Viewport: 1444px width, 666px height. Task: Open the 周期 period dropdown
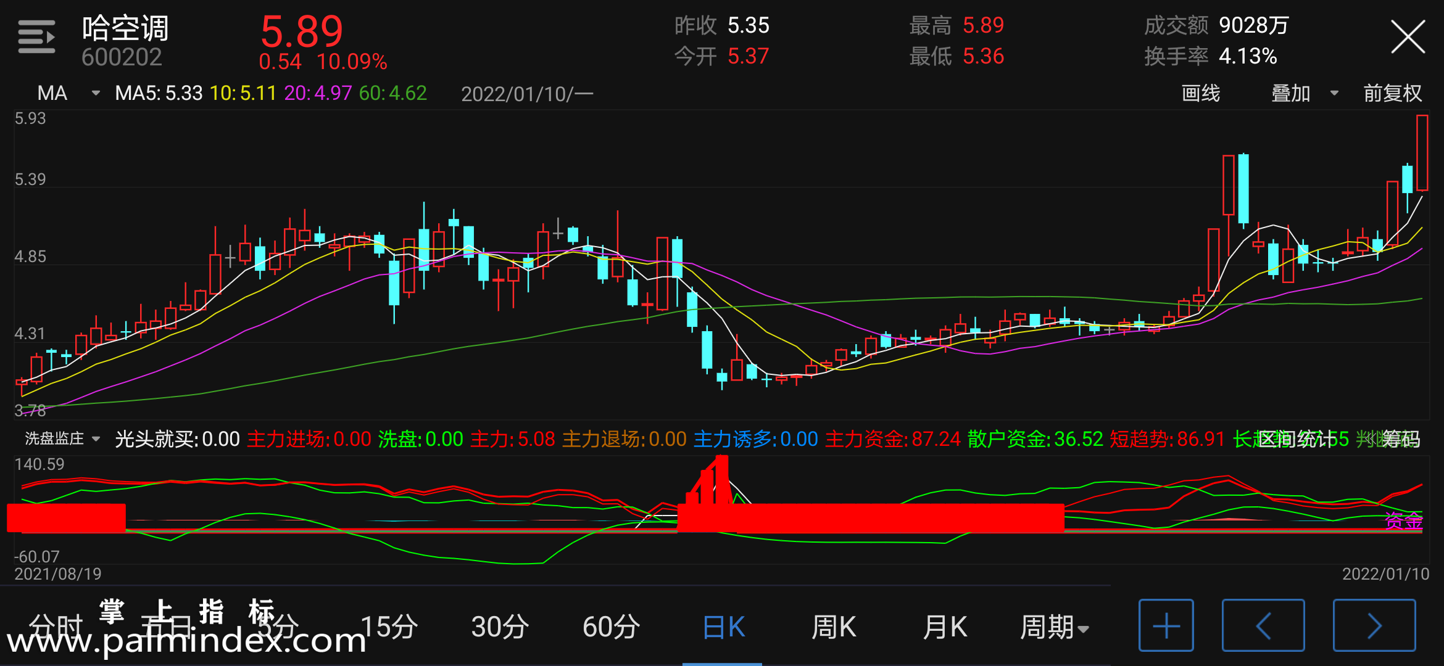(x=1054, y=627)
